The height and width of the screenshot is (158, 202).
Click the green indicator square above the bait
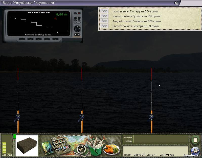pos(15,136)
